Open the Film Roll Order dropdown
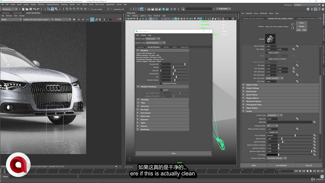This screenshot has width=325, height=183. tap(274, 78)
